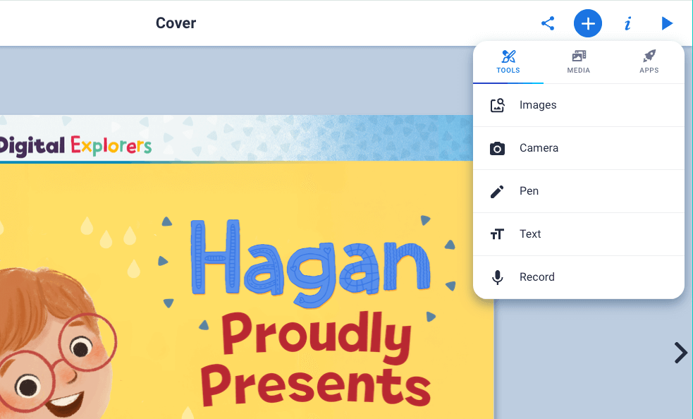Screen dimensions: 693x419
Task: Click the share icon in the header
Action: click(548, 23)
